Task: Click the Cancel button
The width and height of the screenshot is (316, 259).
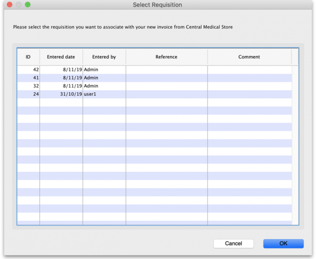Action: (x=233, y=244)
